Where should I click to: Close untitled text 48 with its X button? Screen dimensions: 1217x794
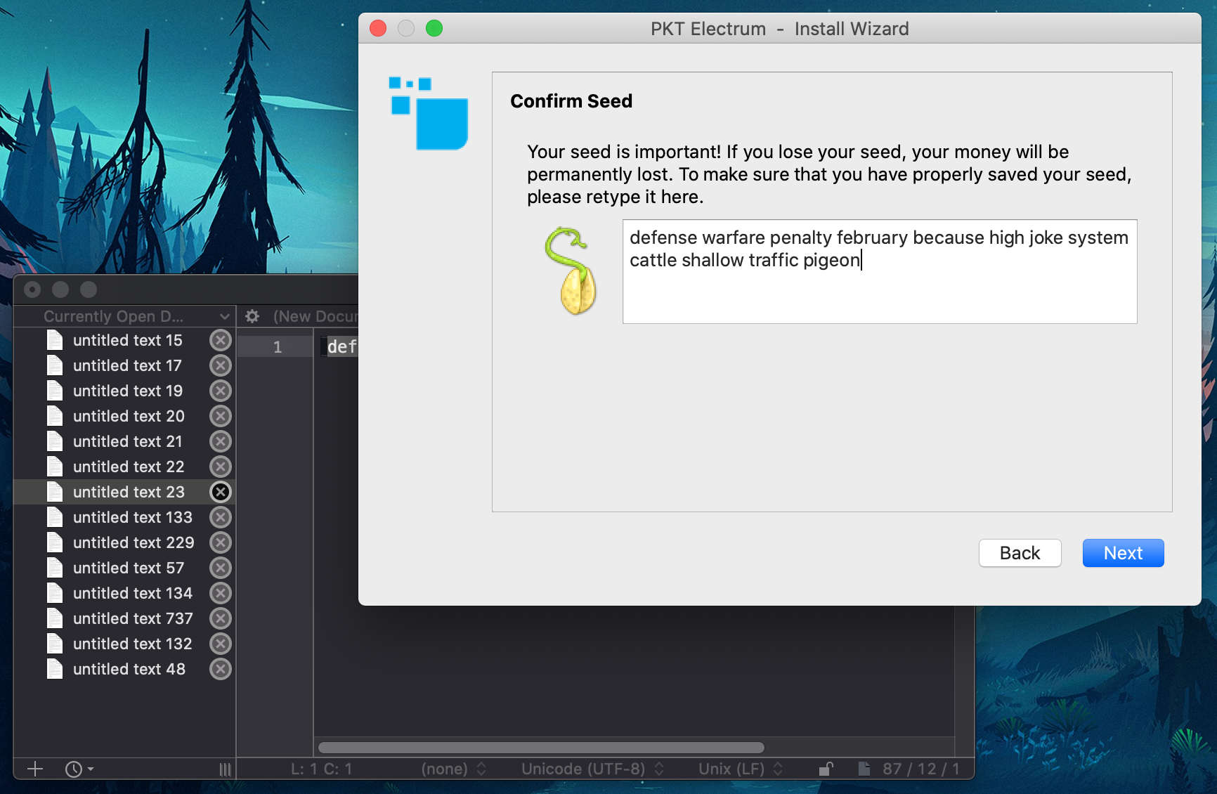pos(220,669)
